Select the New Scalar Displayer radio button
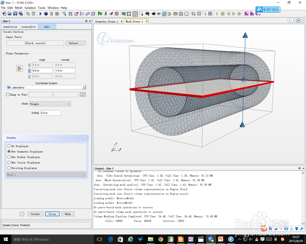The width and height of the screenshot is (306, 244). pyautogui.click(x=9, y=157)
